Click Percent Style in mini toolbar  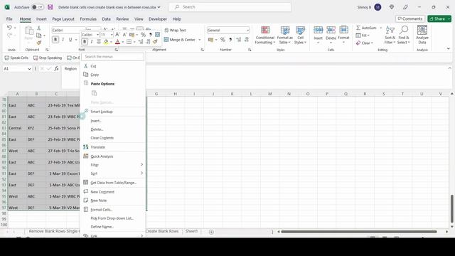(143, 35)
